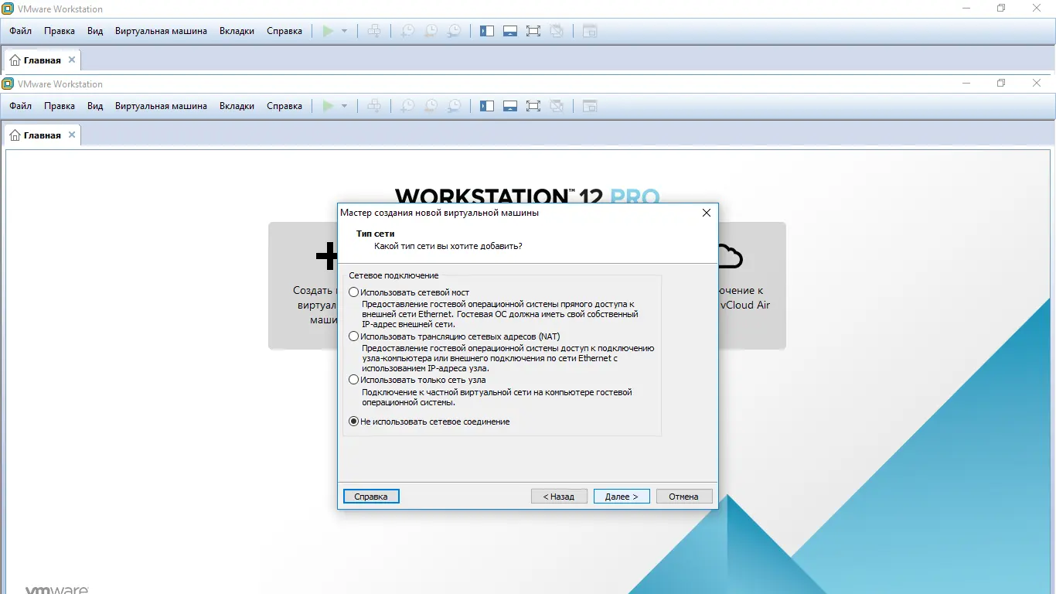Image resolution: width=1056 pixels, height=594 pixels.
Task: Cancel the wizard with the Отмена button
Action: pos(683,497)
